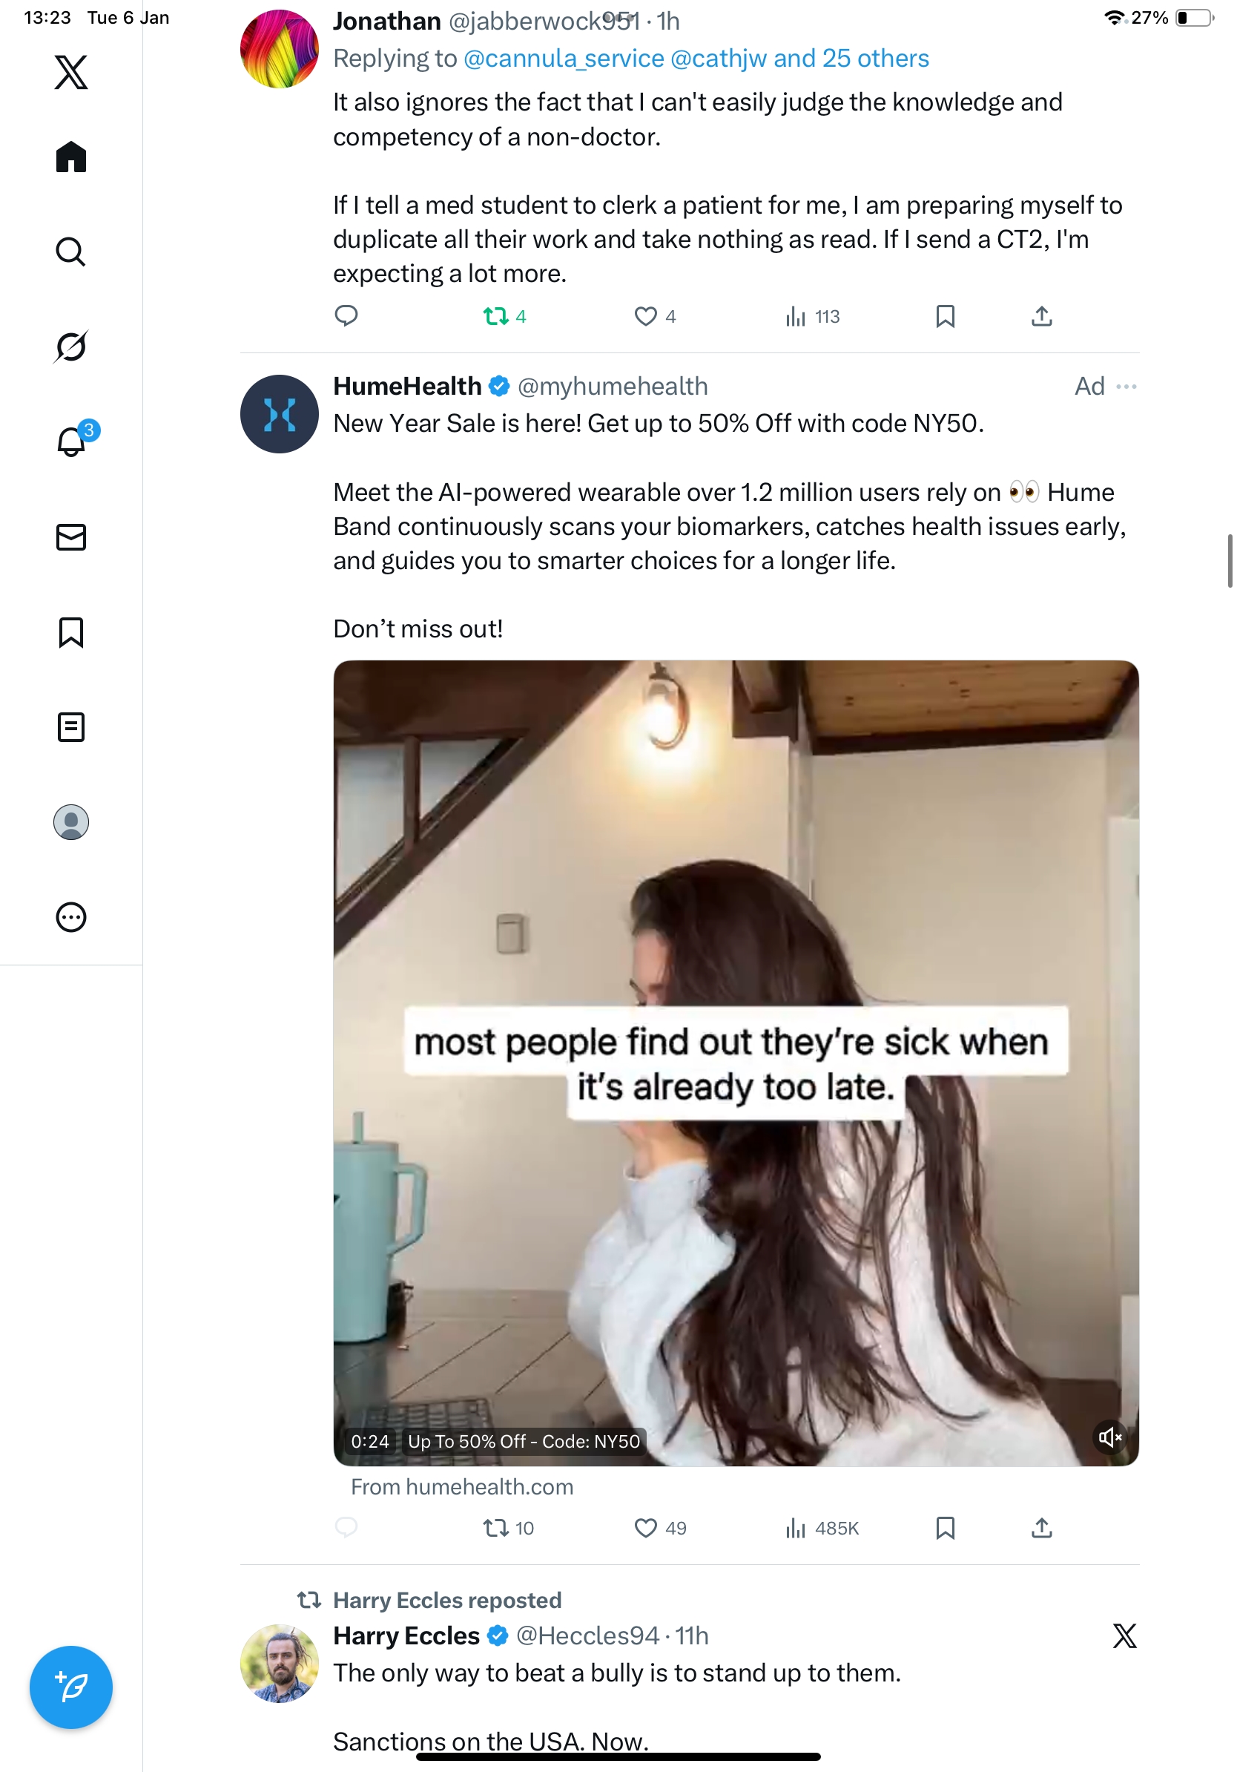Open the 'From humehealth.com' link
Viewport: 1237px width, 1772px height.
(462, 1486)
